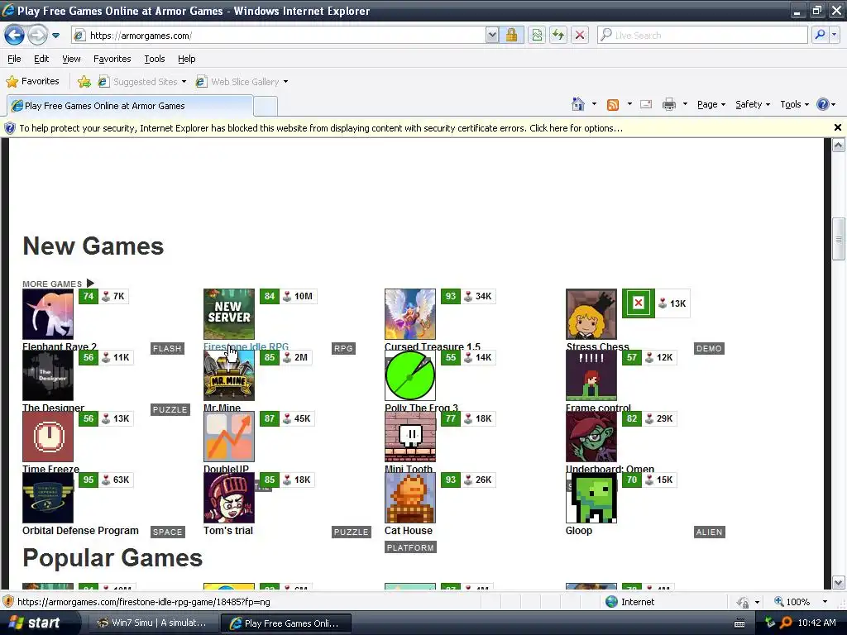Viewport: 847px width, 635px height.
Task: Open the Elephant Rave 2 thumbnail
Action: pyautogui.click(x=48, y=314)
